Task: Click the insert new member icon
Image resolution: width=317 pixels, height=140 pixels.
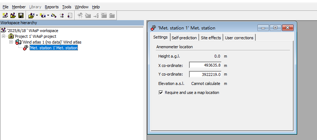Action: [x=43, y=15]
